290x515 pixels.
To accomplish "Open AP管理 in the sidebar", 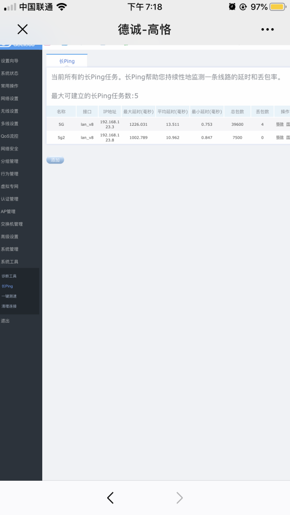I will tap(8, 212).
